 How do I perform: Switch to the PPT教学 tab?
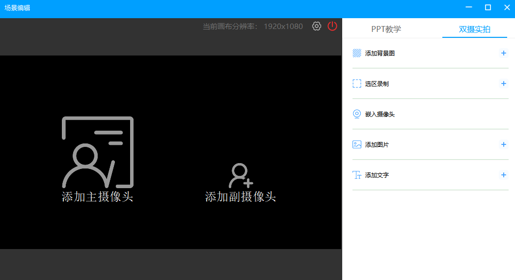[386, 29]
